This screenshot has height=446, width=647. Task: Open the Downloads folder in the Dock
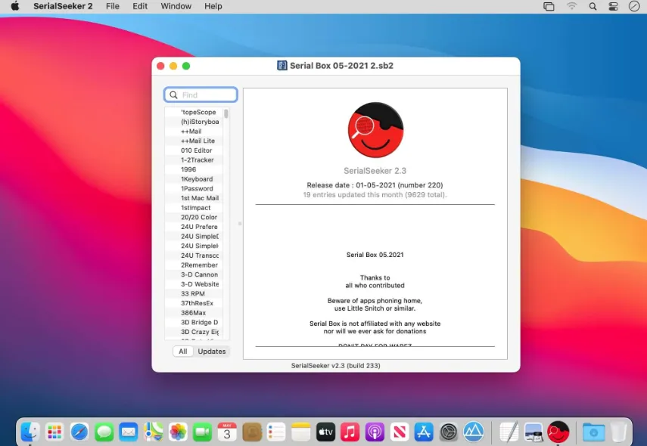593,432
